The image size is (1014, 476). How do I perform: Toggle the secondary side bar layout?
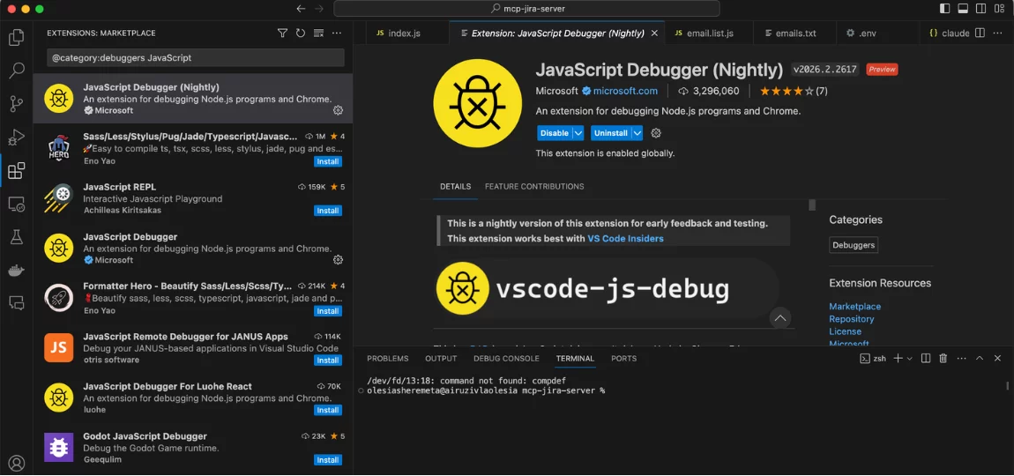coord(981,9)
